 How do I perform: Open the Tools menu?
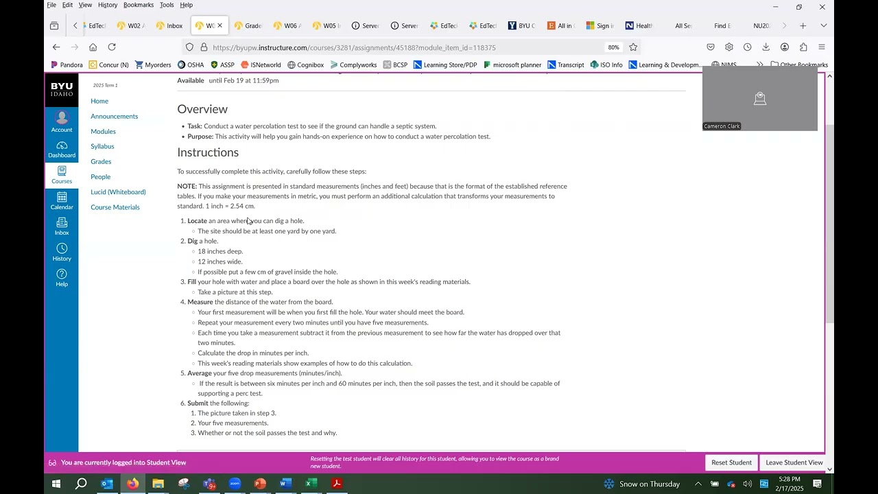167,5
